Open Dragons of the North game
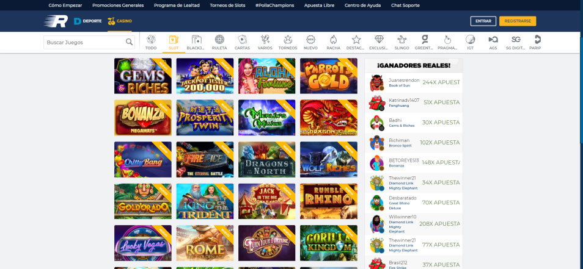The height and width of the screenshot is (269, 583). 267,160
